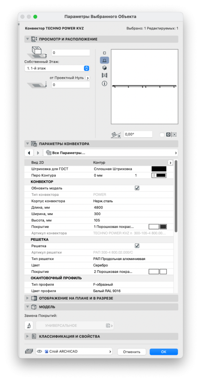The image size is (201, 382).
Task: Select the 2D symbol preview icon
Action: (x=104, y=53)
